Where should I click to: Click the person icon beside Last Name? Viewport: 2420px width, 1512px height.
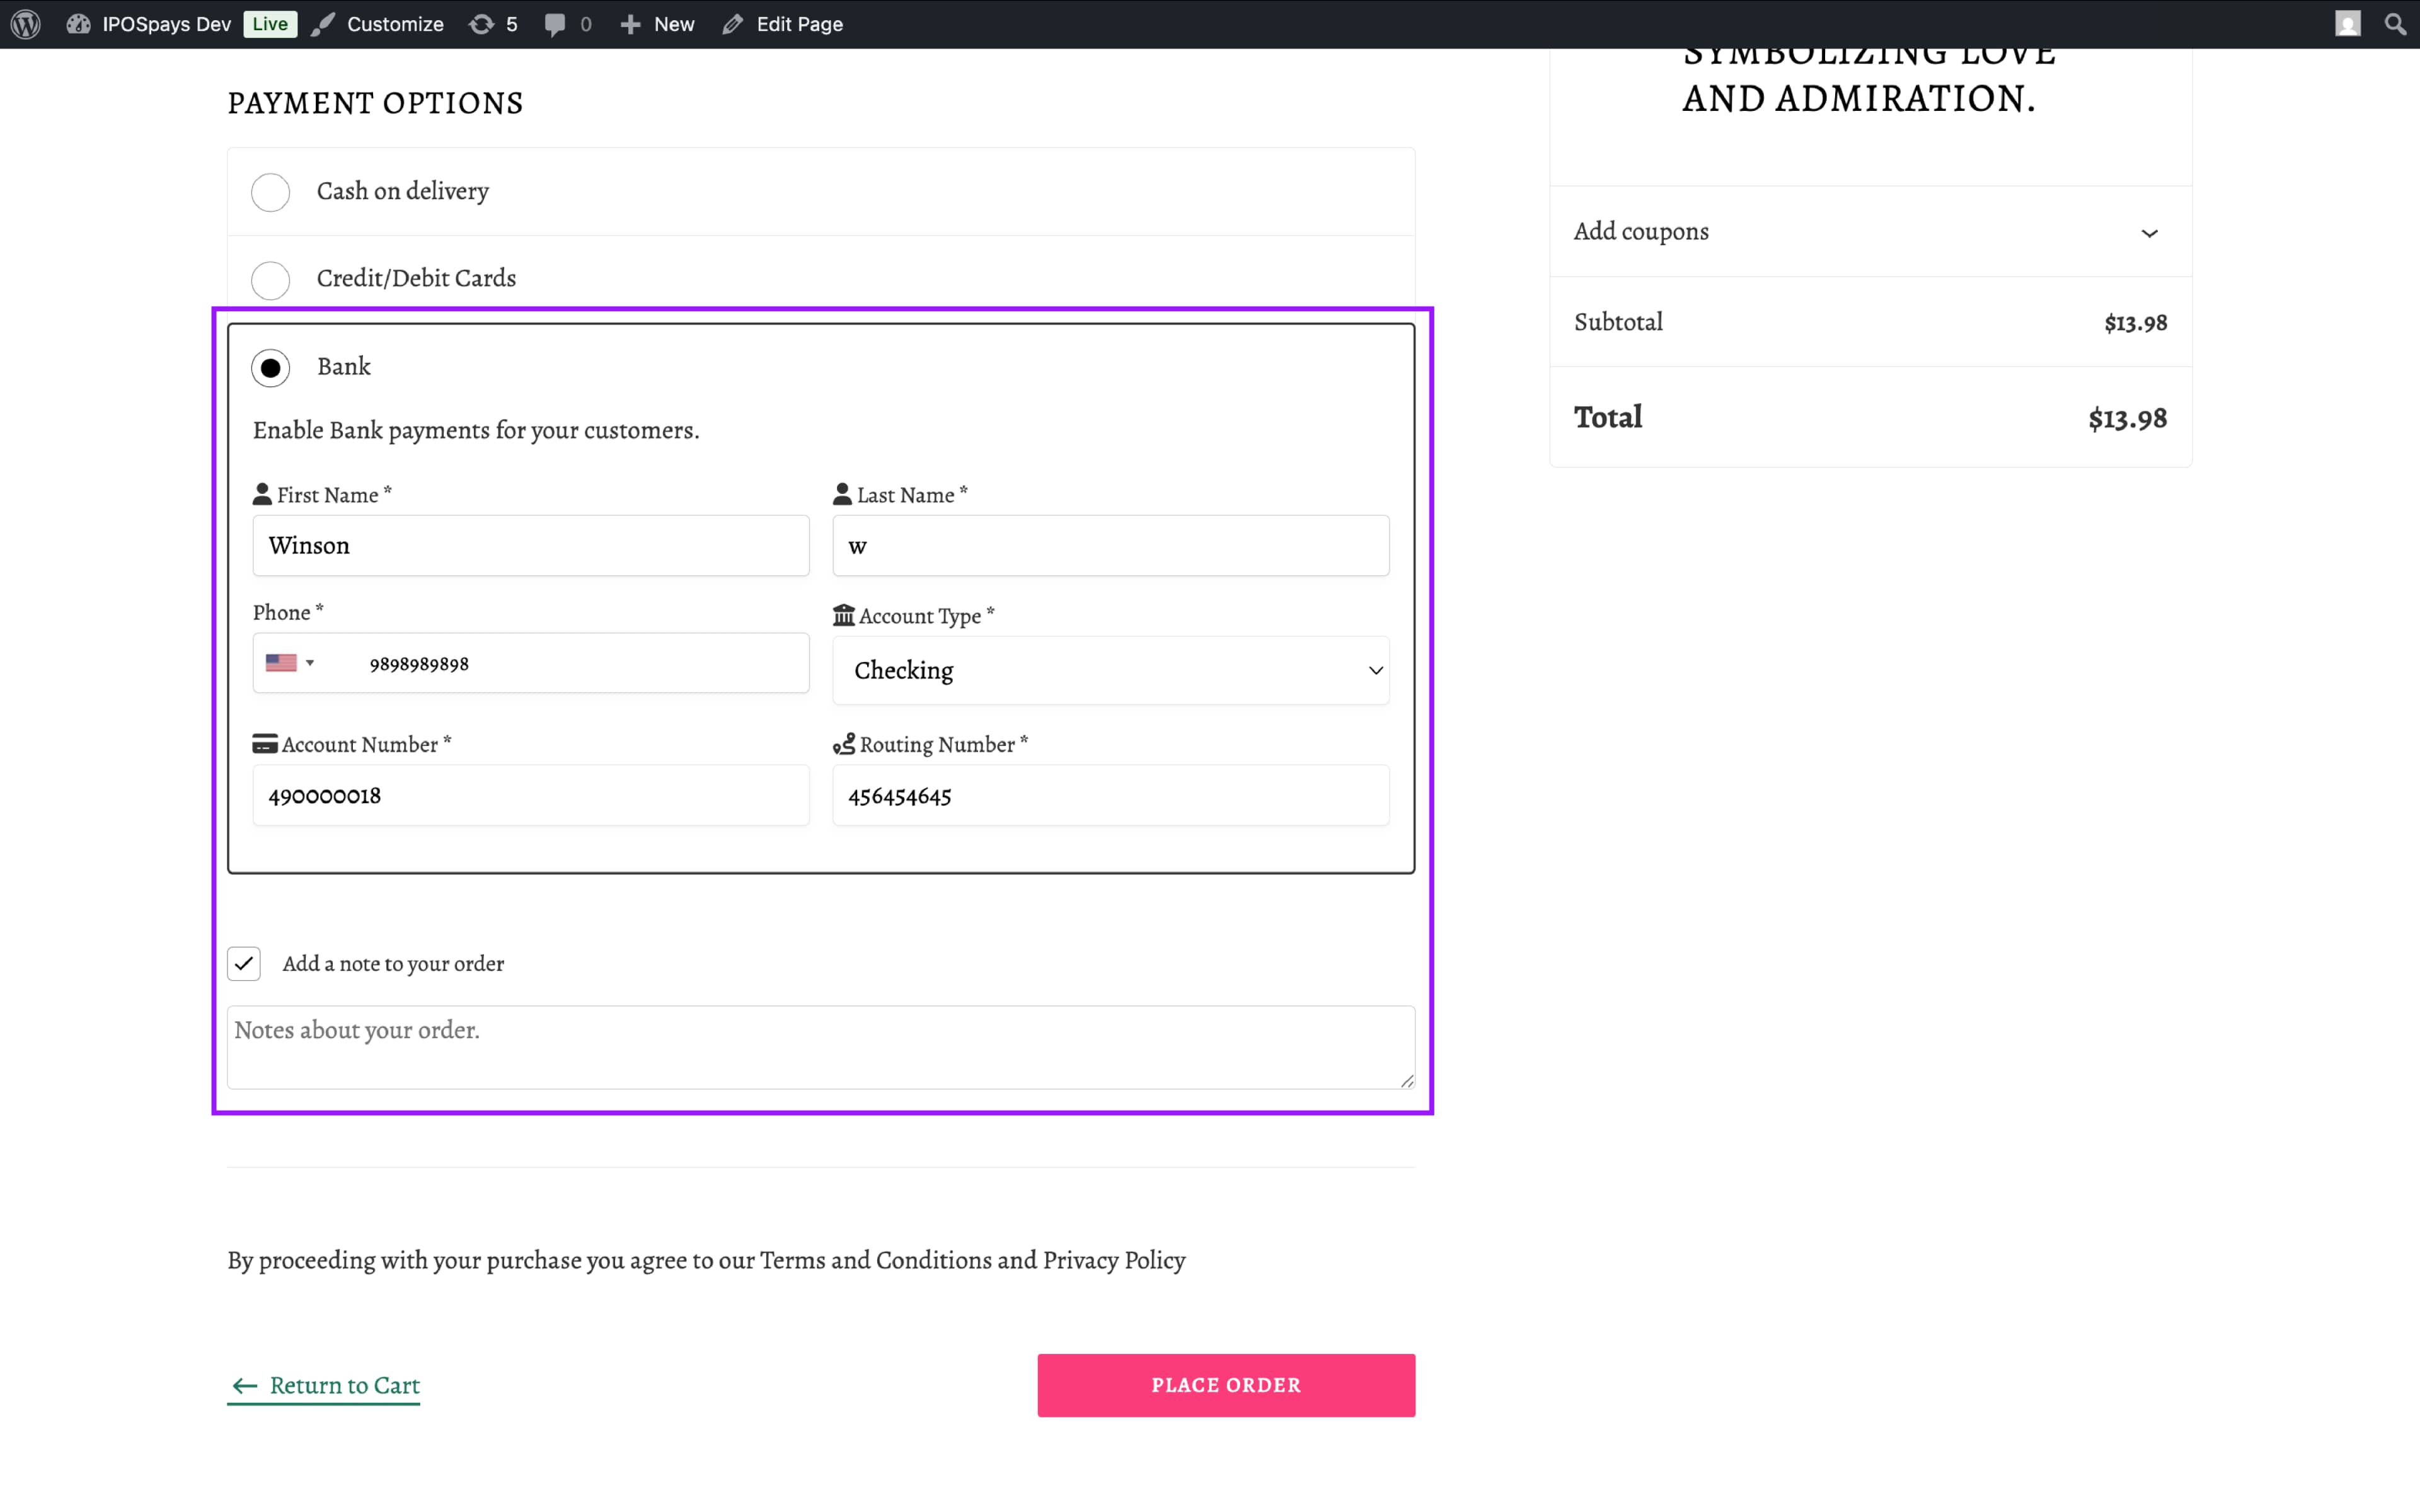point(842,494)
